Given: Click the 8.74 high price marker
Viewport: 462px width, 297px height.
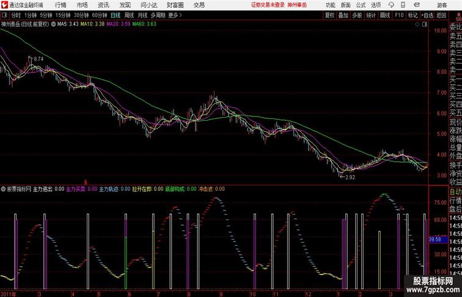Looking at the screenshot, I should (38, 59).
